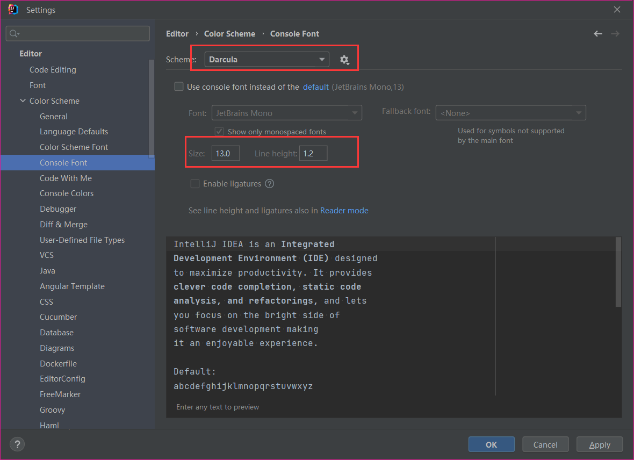The height and width of the screenshot is (460, 634).
Task: Open the scheme actions gear menu
Action: pyautogui.click(x=344, y=60)
